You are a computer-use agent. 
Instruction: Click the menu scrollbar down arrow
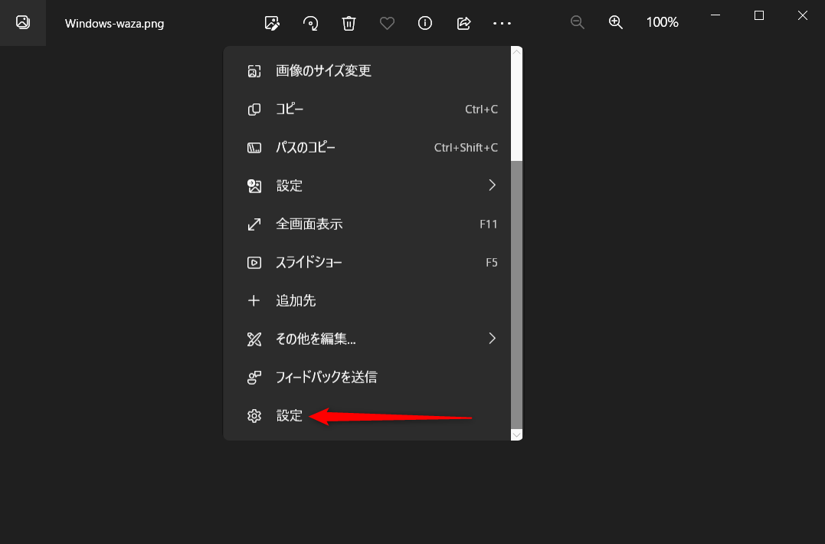click(x=516, y=434)
